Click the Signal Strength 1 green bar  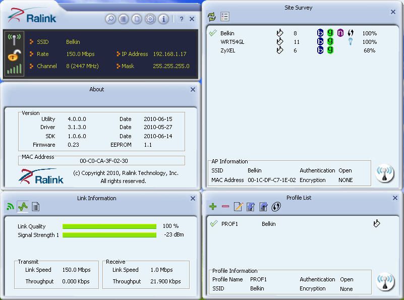pyautogui.click(x=108, y=234)
